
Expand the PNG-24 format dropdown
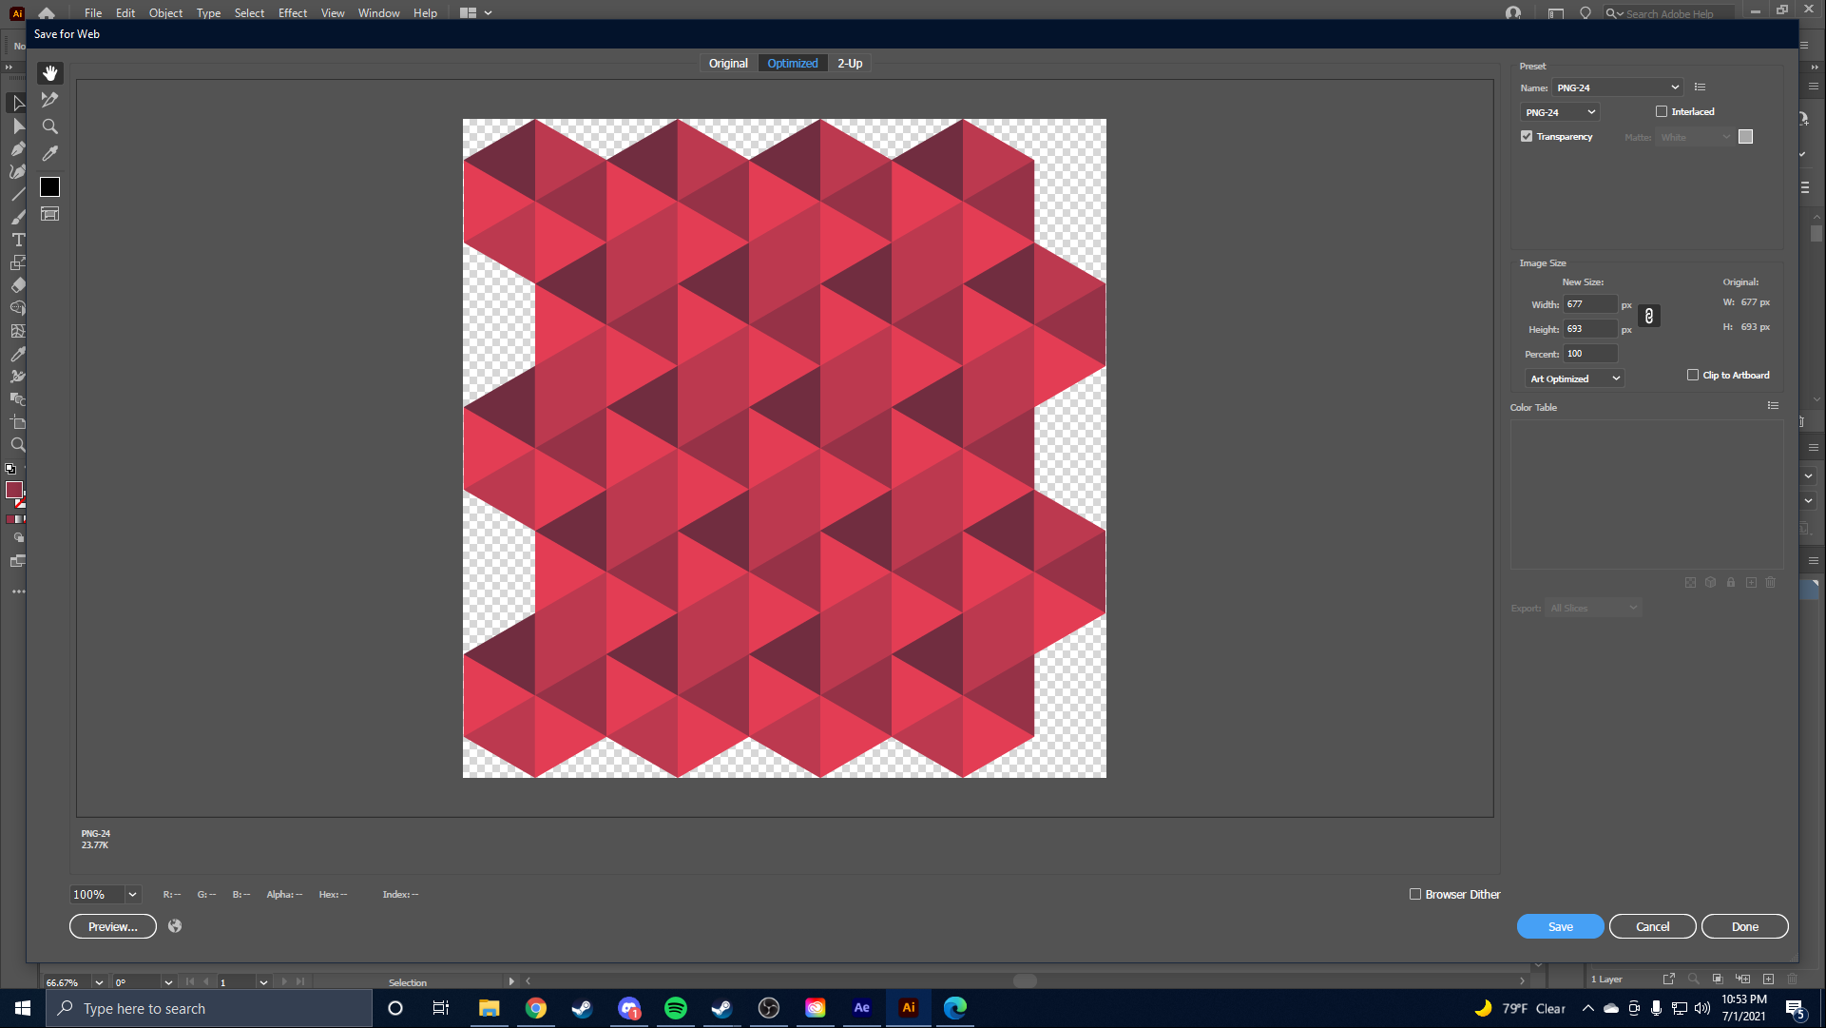[1559, 111]
